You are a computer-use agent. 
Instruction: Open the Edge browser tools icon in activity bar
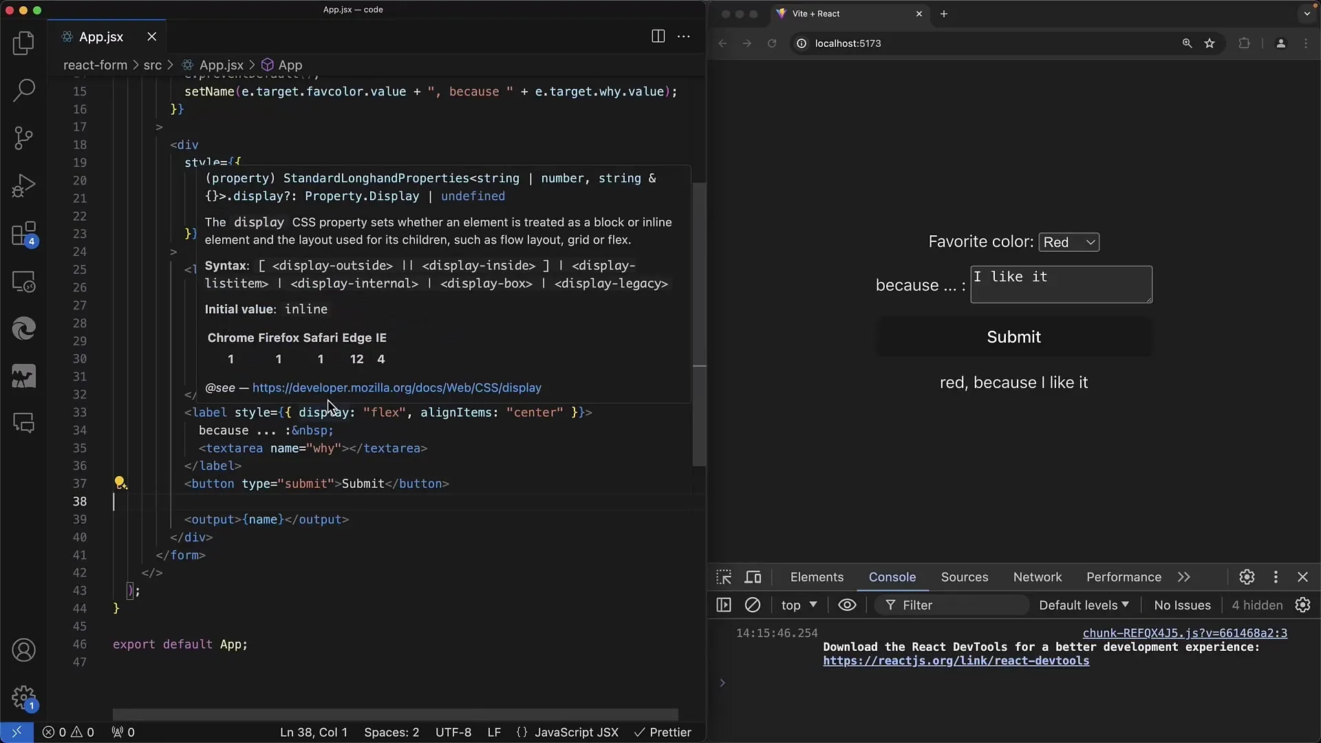point(23,329)
